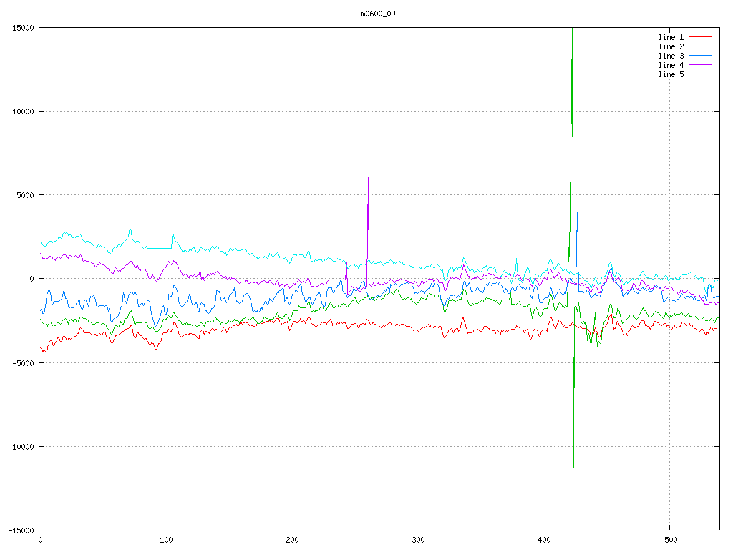This screenshot has height=549, width=733.
Task: Click the y-axis label -10000
Action: pos(21,447)
